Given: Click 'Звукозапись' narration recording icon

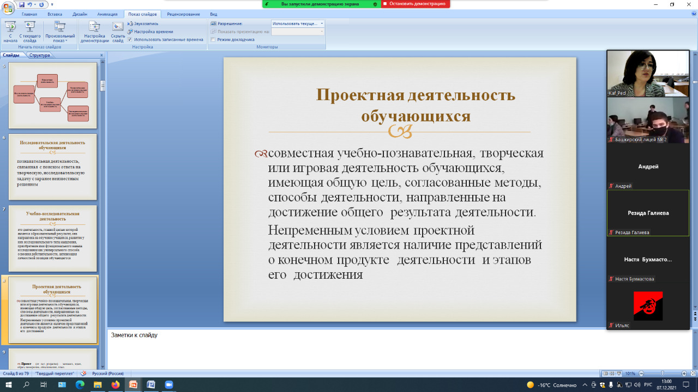Looking at the screenshot, I should click(143, 24).
